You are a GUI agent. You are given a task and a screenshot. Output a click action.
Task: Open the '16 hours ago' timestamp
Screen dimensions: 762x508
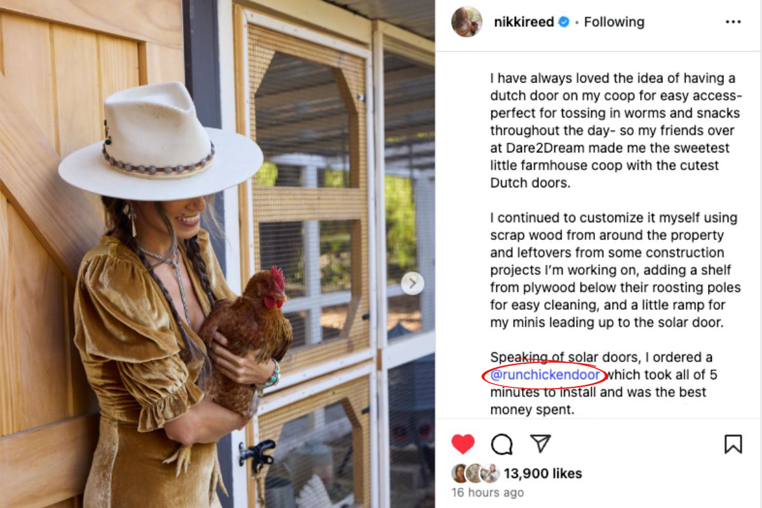[488, 493]
